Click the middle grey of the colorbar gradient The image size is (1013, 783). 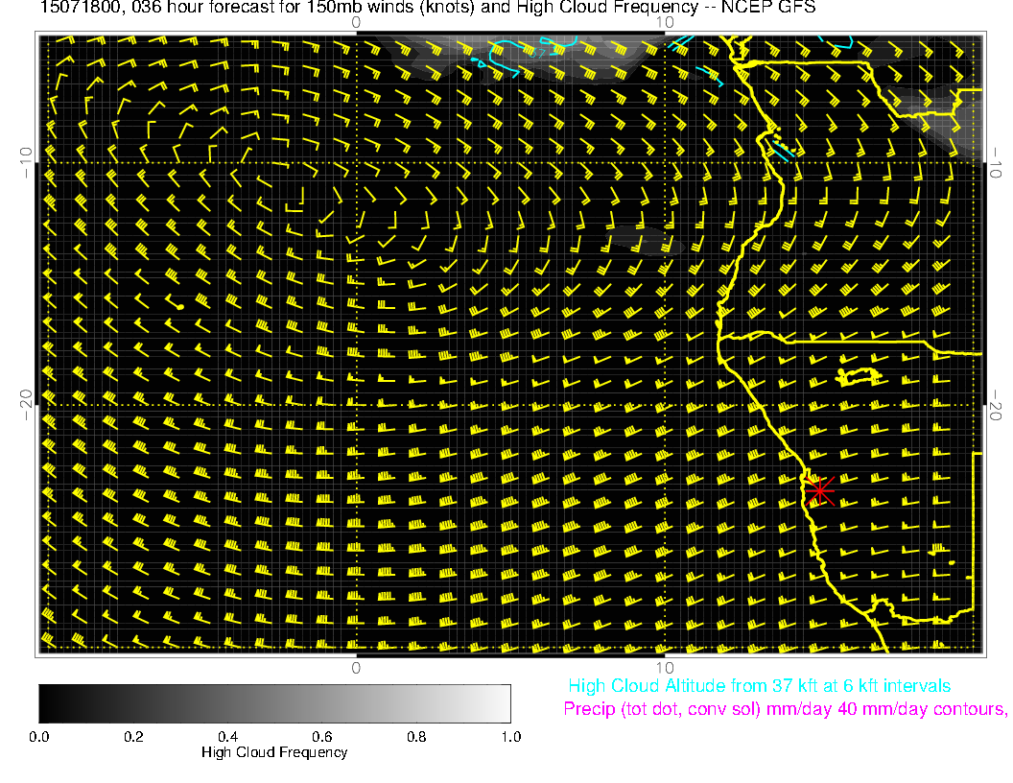[274, 703]
